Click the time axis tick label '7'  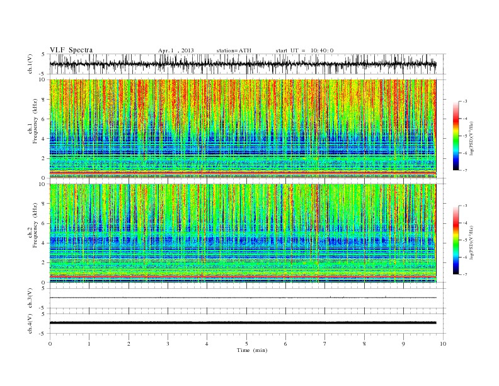click(x=325, y=344)
